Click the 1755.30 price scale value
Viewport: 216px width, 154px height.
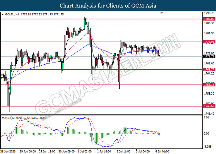209,94
